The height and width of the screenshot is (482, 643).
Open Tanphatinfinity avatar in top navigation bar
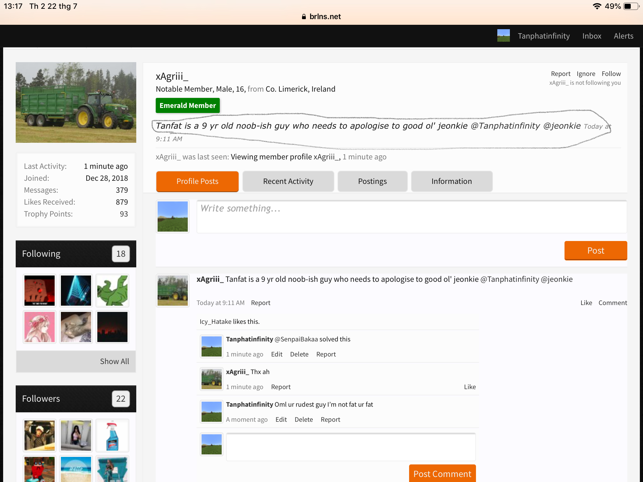[503, 36]
